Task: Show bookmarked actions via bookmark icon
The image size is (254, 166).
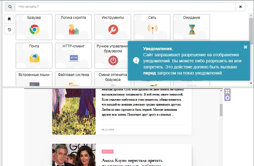Action: coord(9,19)
